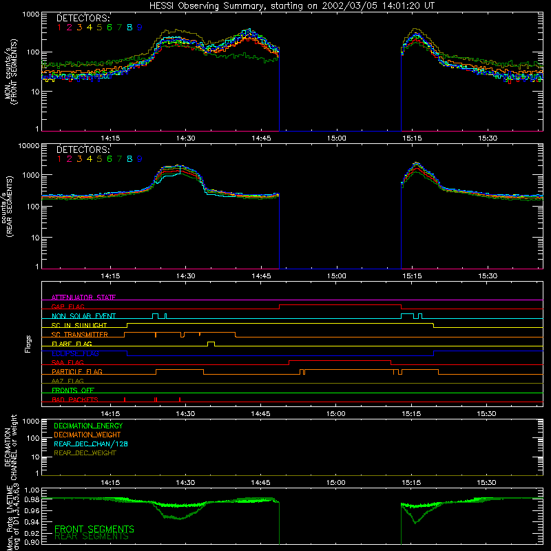Screen dimensions: 551x551
Task: Click 14:45 tick label under Flags panel
Action: [261, 414]
